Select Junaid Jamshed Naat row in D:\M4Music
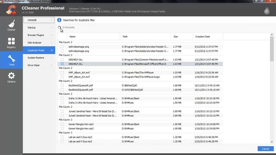Screen dimensions: 276x155 [x=140, y=116]
